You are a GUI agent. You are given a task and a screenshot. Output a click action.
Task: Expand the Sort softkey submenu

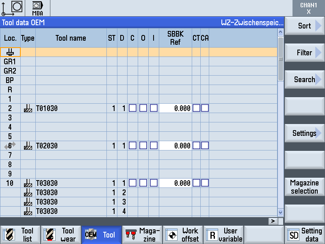[304, 26]
